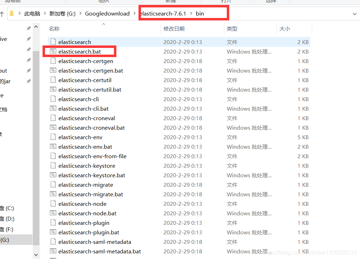Select the elasticsearch-migrate file name

click(x=86, y=185)
